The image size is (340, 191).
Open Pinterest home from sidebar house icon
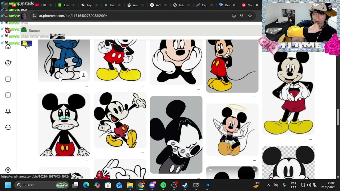8,47
